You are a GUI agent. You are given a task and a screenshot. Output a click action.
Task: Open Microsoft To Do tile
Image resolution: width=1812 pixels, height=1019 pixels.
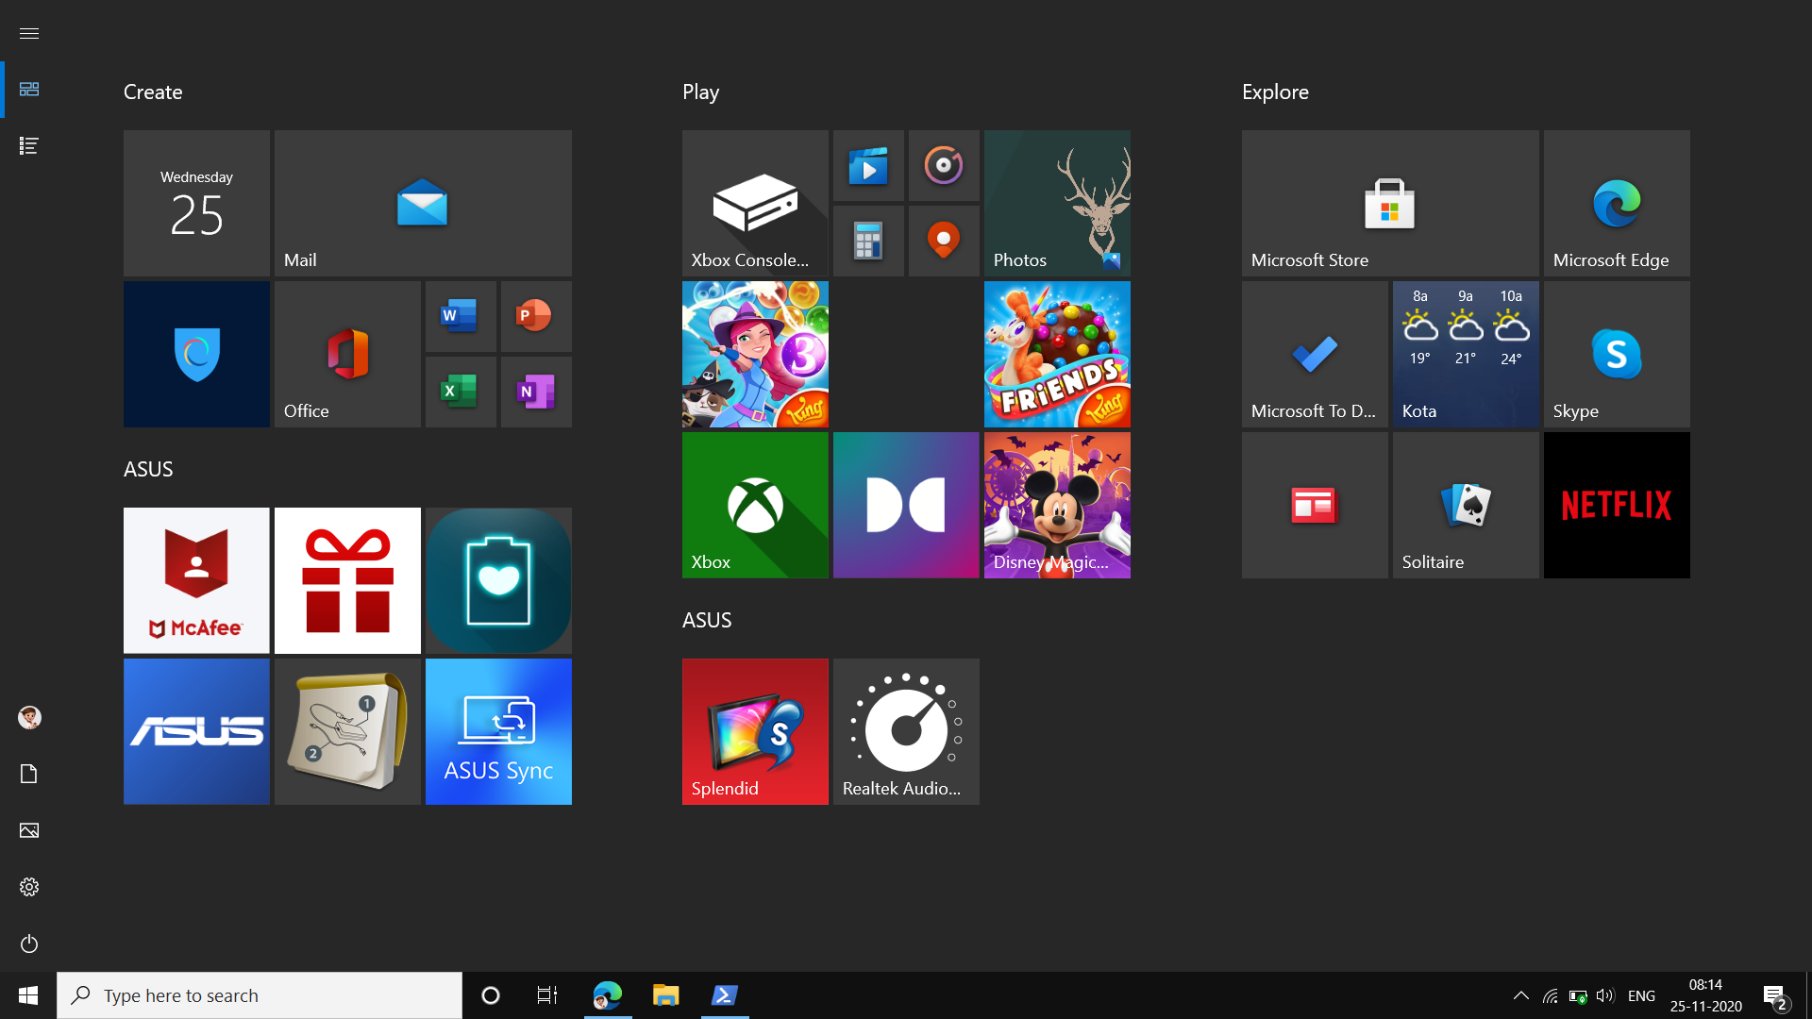(x=1315, y=354)
